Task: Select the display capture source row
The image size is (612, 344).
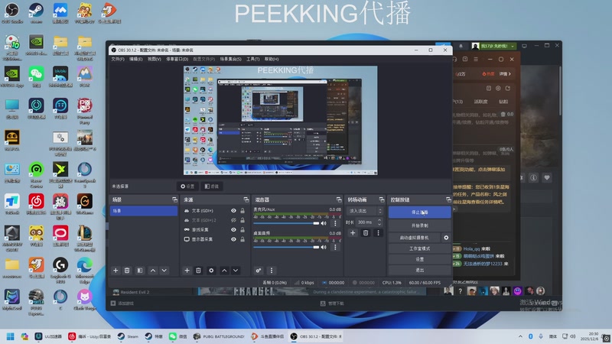Action: (214, 239)
